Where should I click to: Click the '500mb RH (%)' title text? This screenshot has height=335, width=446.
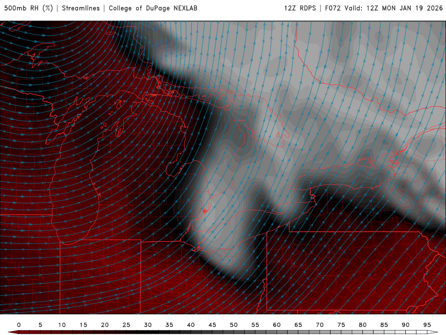(x=28, y=8)
